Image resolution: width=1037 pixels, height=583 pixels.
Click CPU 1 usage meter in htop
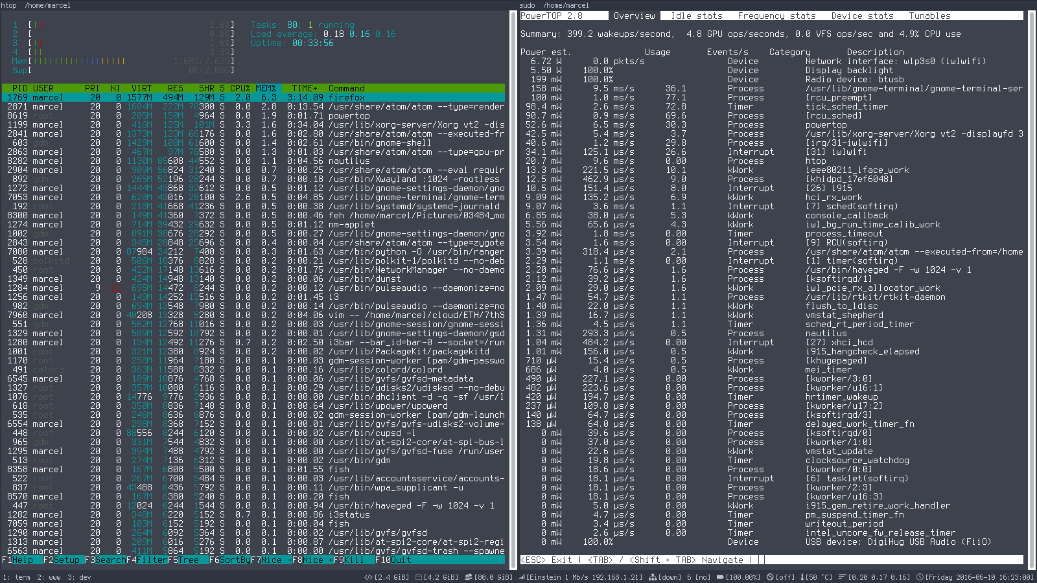click(123, 25)
